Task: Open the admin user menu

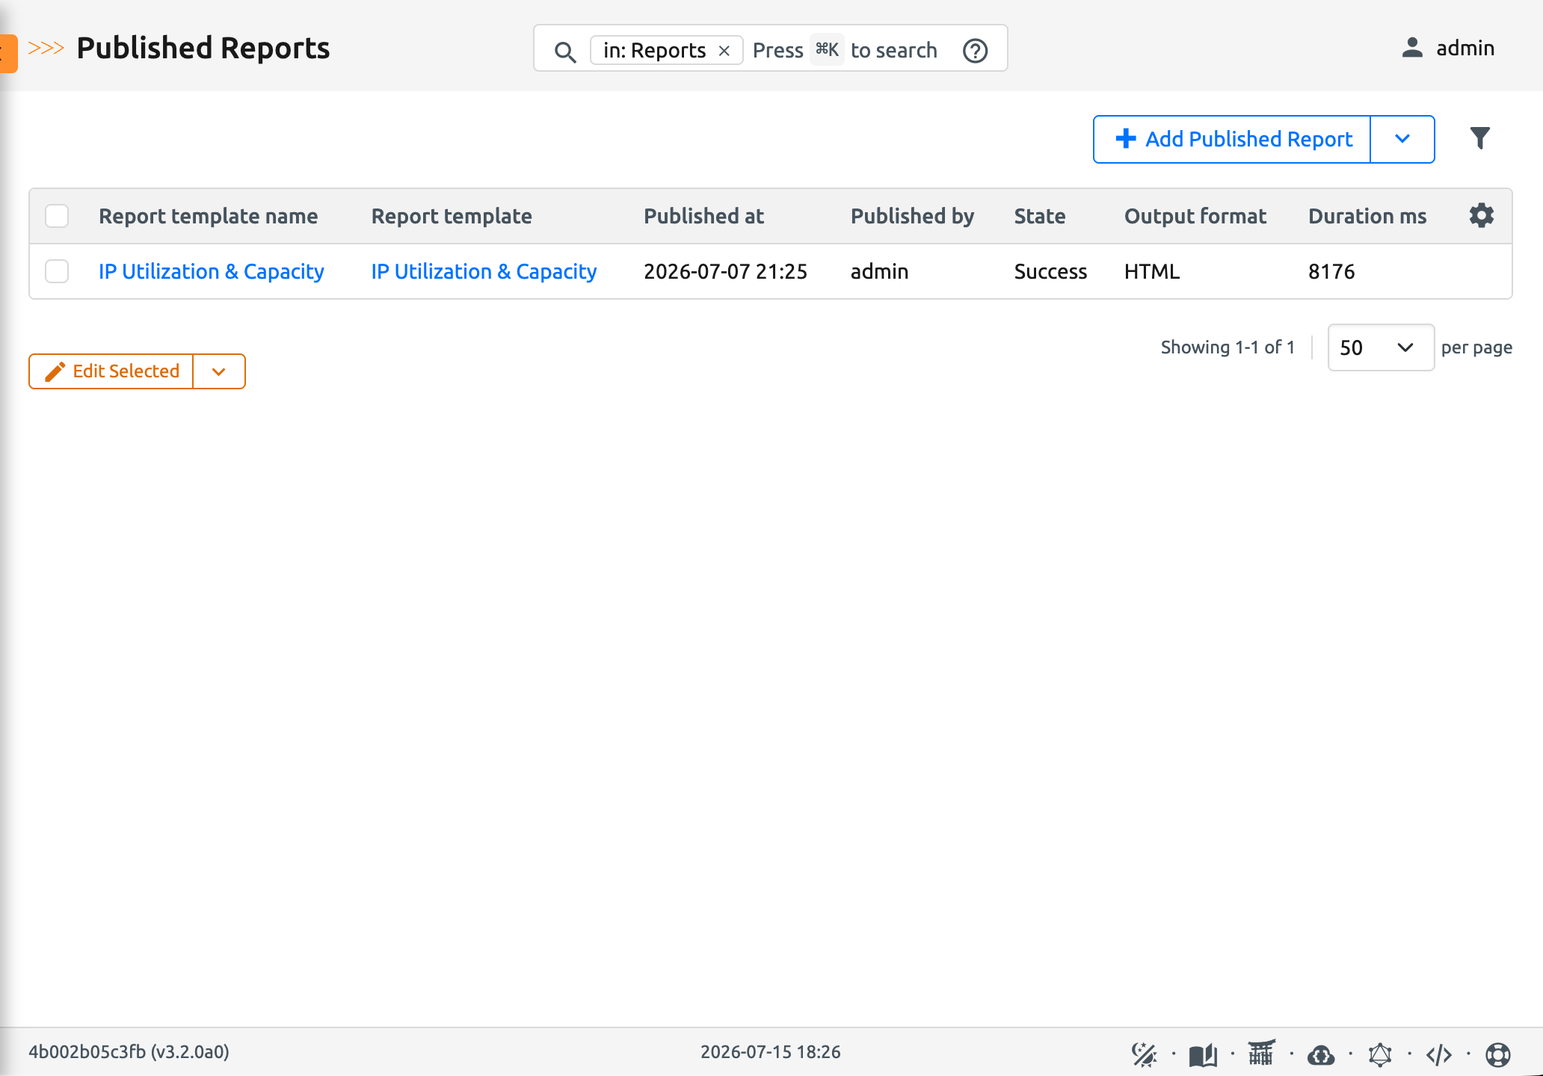Action: pyautogui.click(x=1448, y=48)
